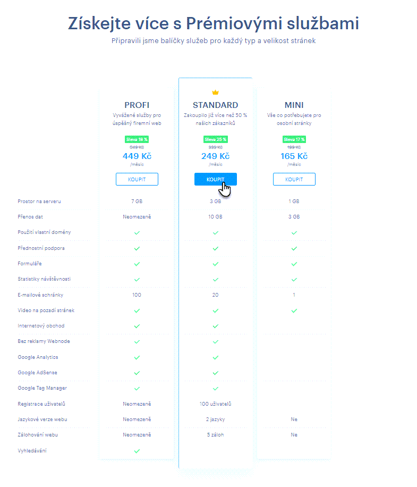417x487 pixels.
Task: Select the STANDARD plan heading
Action: coord(215,105)
